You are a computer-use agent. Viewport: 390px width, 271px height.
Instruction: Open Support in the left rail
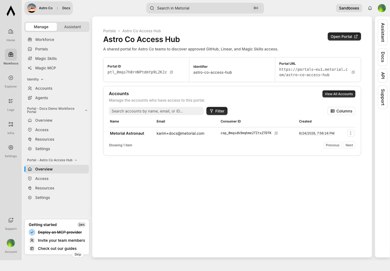(11, 224)
